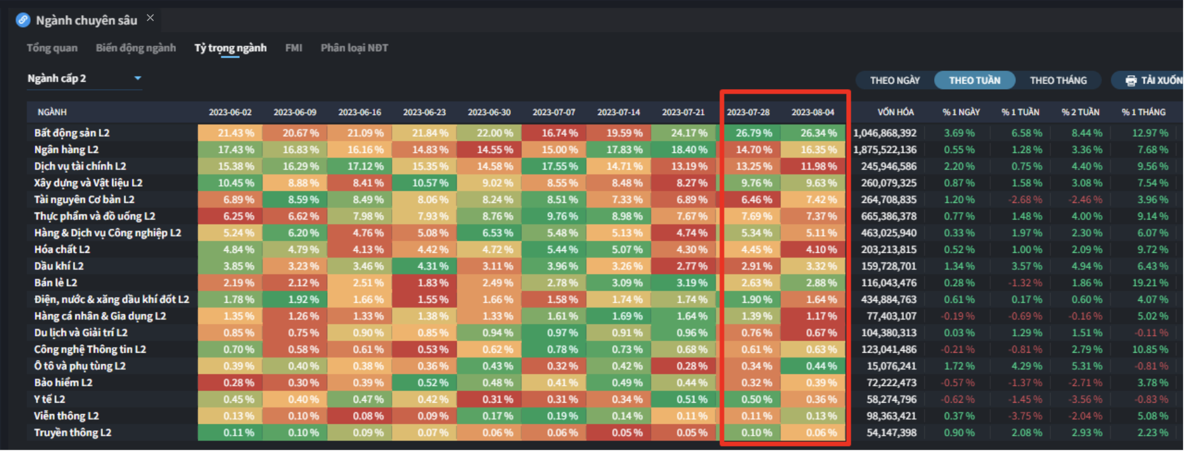
Task: Open the FMI tab
Action: 293,48
